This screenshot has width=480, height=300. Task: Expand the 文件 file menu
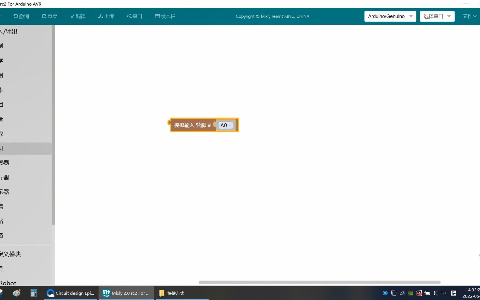point(469,16)
